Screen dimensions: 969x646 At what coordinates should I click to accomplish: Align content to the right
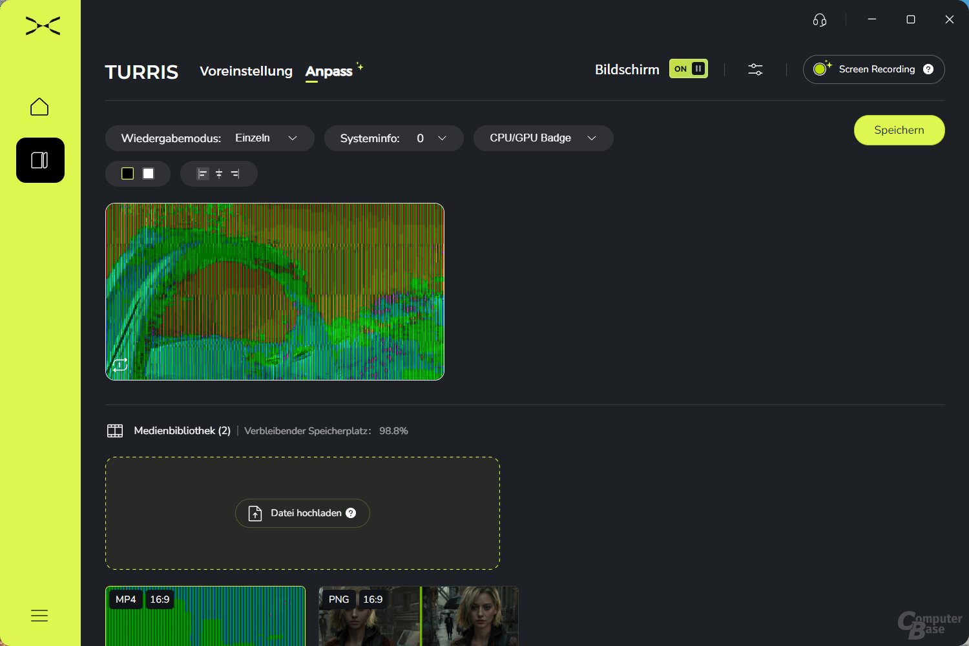235,174
